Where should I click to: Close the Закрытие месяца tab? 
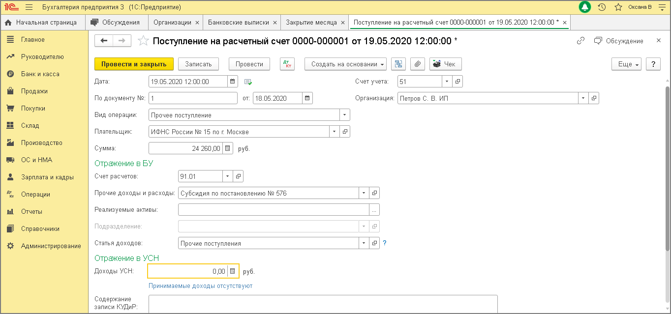tap(343, 23)
